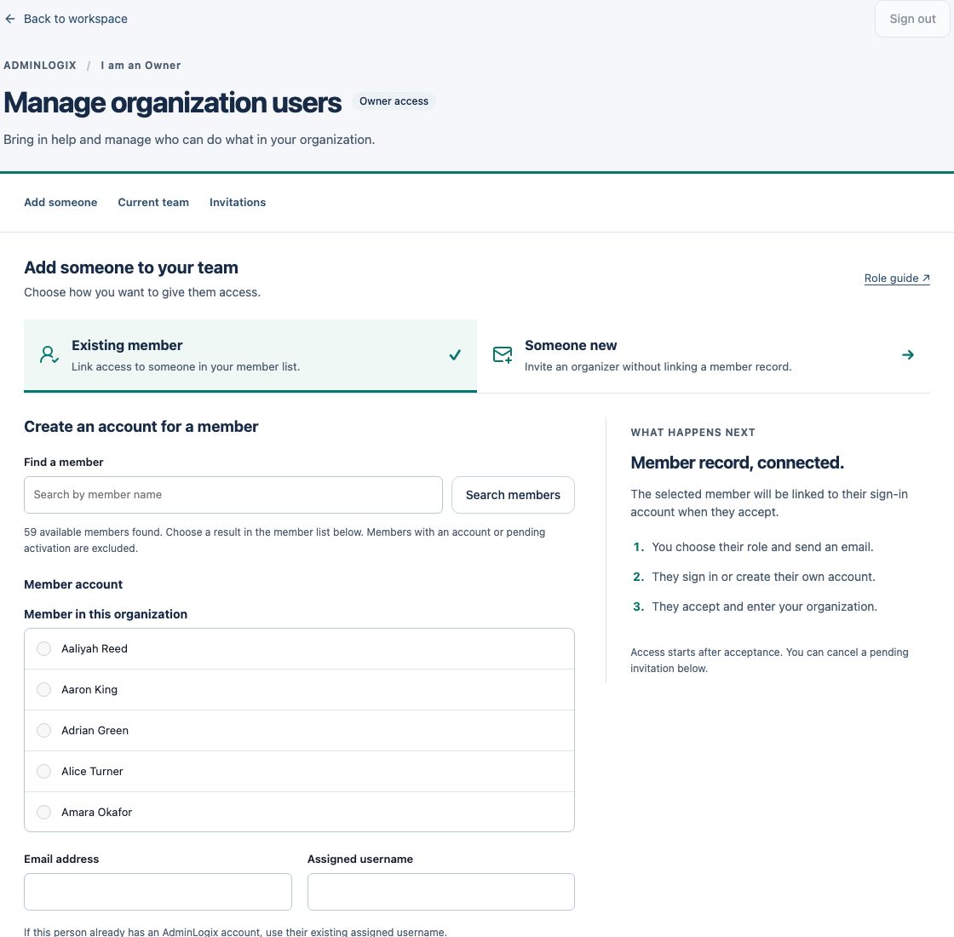Screen dimensions: 954x937
Task: Click step 'They accept and enter your organization'
Action: (x=764, y=606)
